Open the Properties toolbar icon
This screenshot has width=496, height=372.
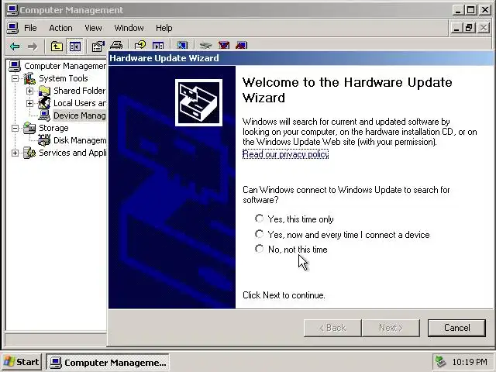[x=98, y=46]
